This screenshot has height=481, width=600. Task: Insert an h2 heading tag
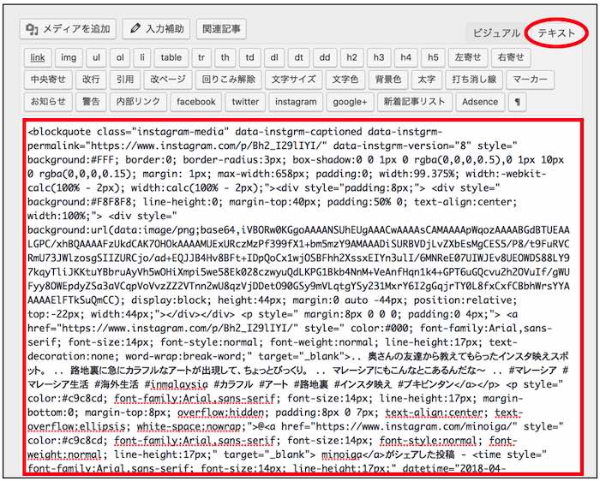tap(351, 57)
